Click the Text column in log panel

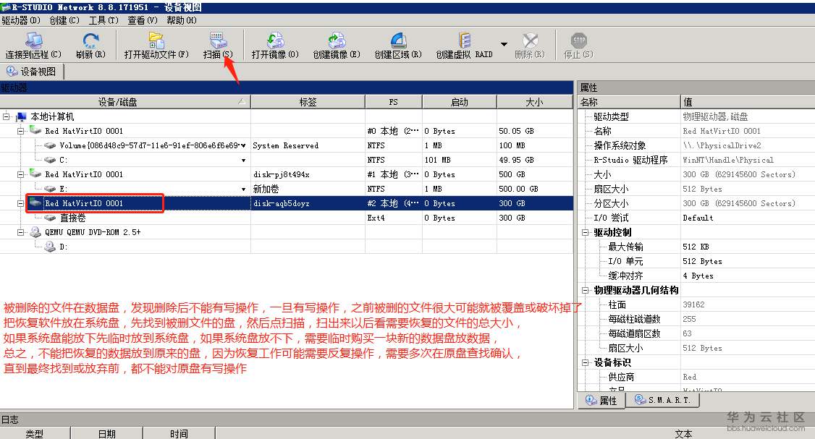tap(683, 433)
